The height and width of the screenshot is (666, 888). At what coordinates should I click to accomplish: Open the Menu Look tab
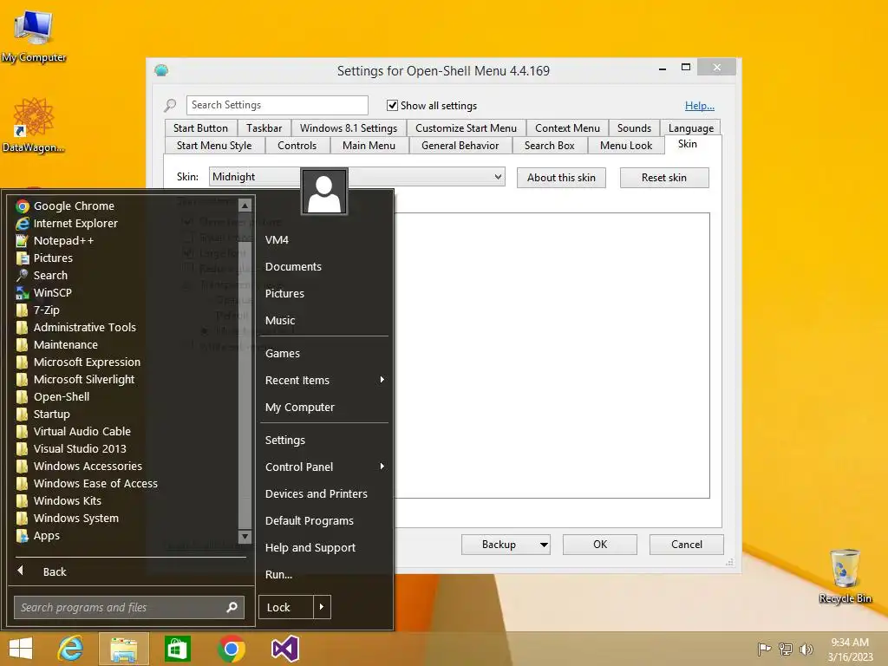(x=626, y=146)
